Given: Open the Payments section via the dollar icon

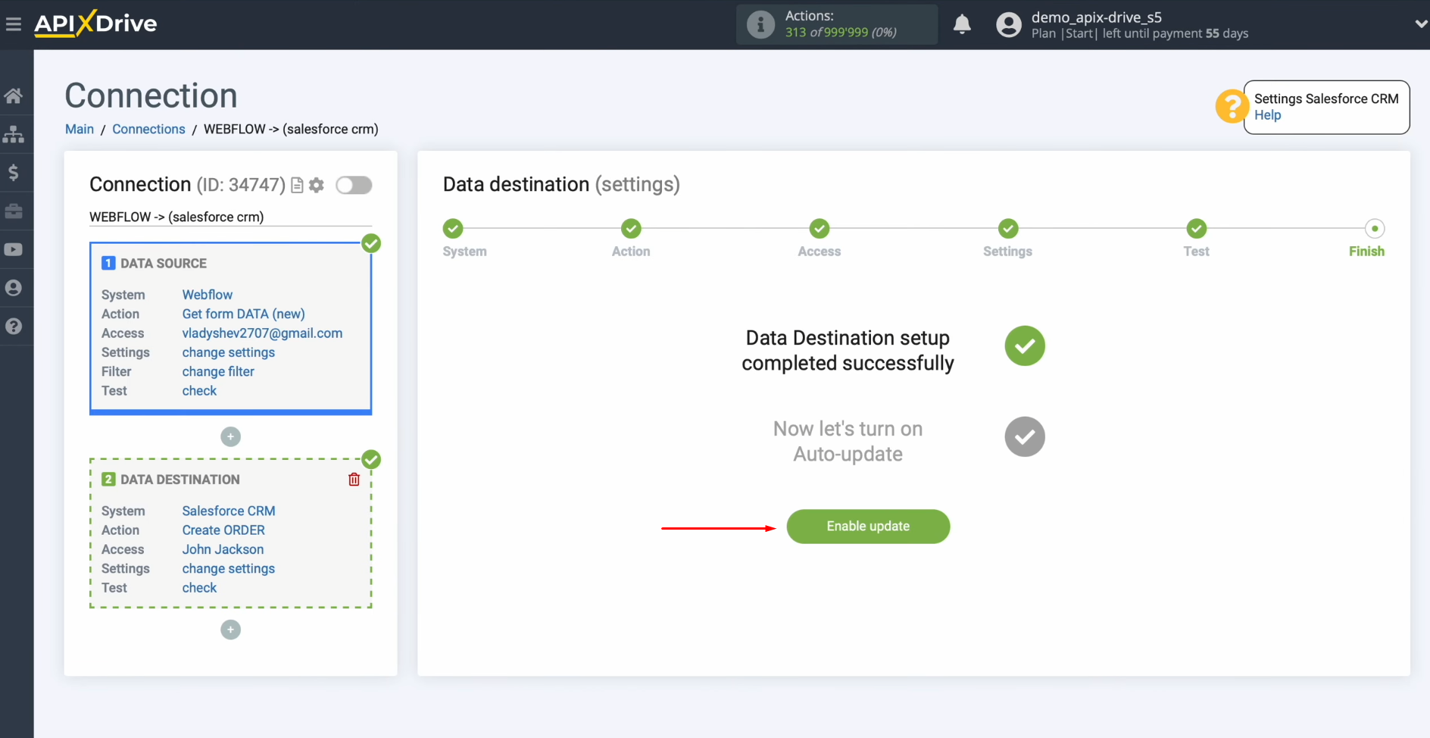Looking at the screenshot, I should [15, 172].
